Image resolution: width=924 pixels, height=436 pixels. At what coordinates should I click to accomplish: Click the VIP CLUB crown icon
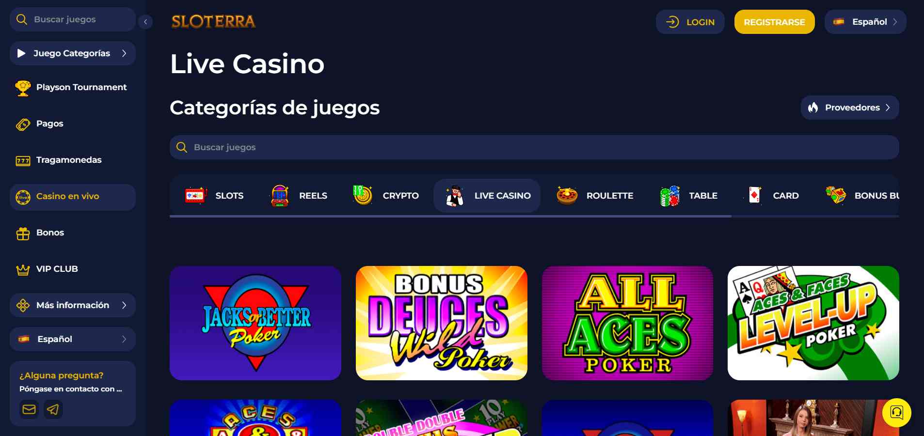click(23, 269)
